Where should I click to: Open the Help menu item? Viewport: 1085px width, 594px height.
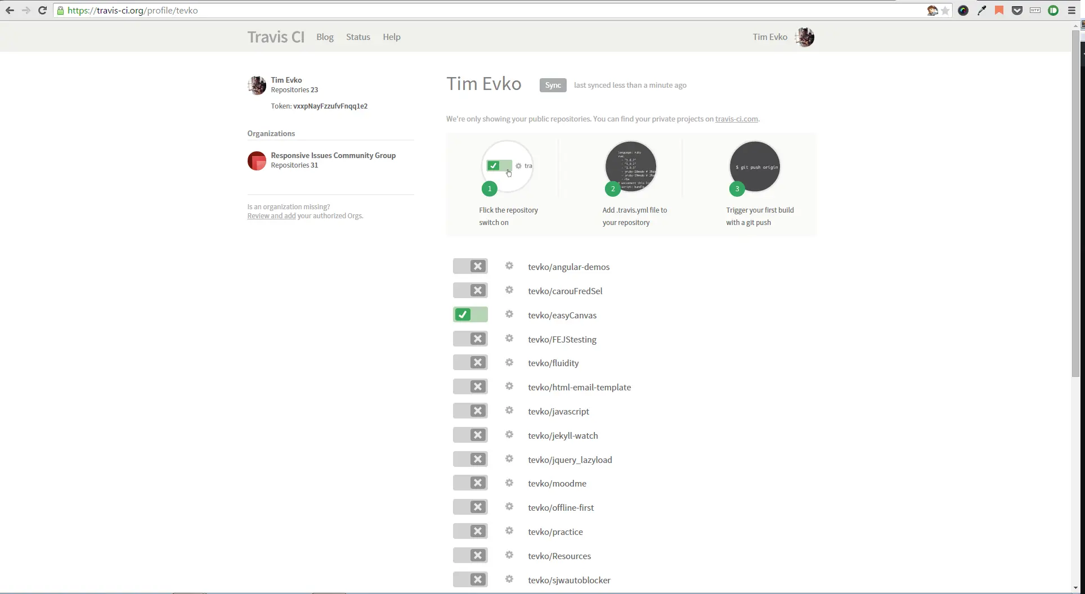pos(392,37)
